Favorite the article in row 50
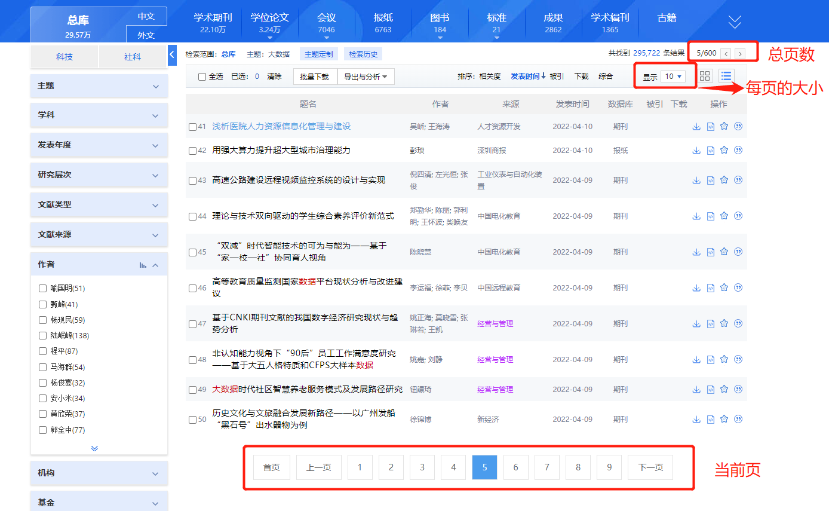This screenshot has width=829, height=511. [724, 419]
